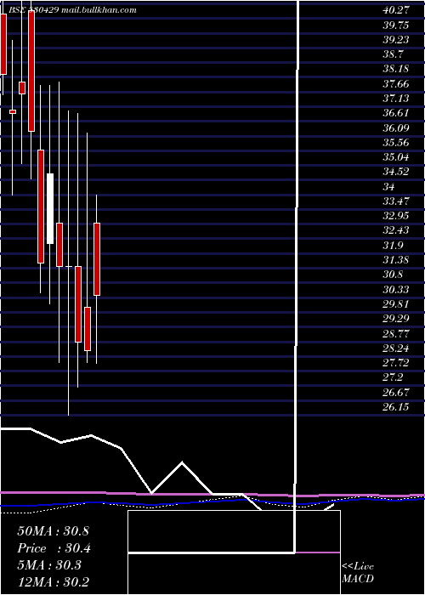Click the 29.29 price axis label
This screenshot has width=425, height=595.
point(396,319)
